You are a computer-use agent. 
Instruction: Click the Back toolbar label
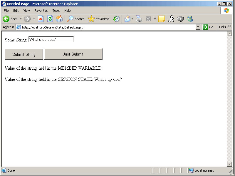14,19
